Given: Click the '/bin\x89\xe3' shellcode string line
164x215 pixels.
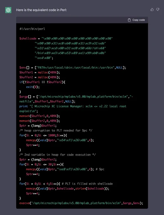Looking at the screenshot, I should 70,53.
